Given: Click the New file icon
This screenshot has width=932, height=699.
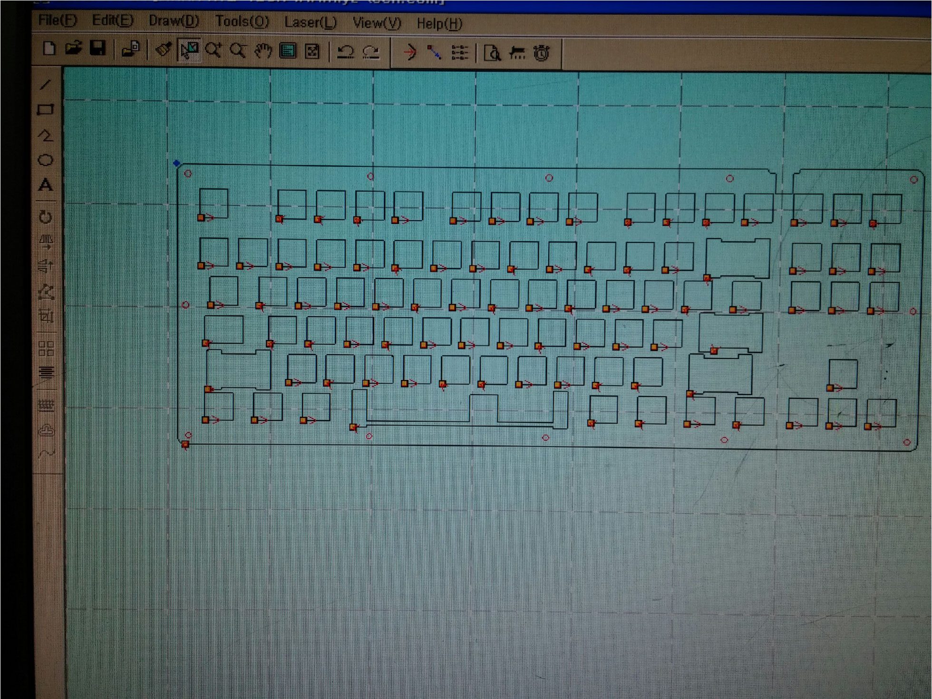Looking at the screenshot, I should tap(49, 49).
